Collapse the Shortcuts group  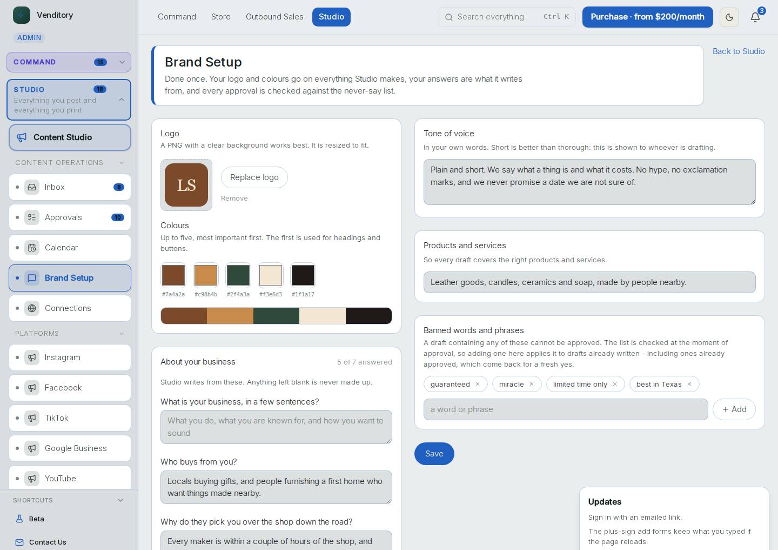(120, 500)
